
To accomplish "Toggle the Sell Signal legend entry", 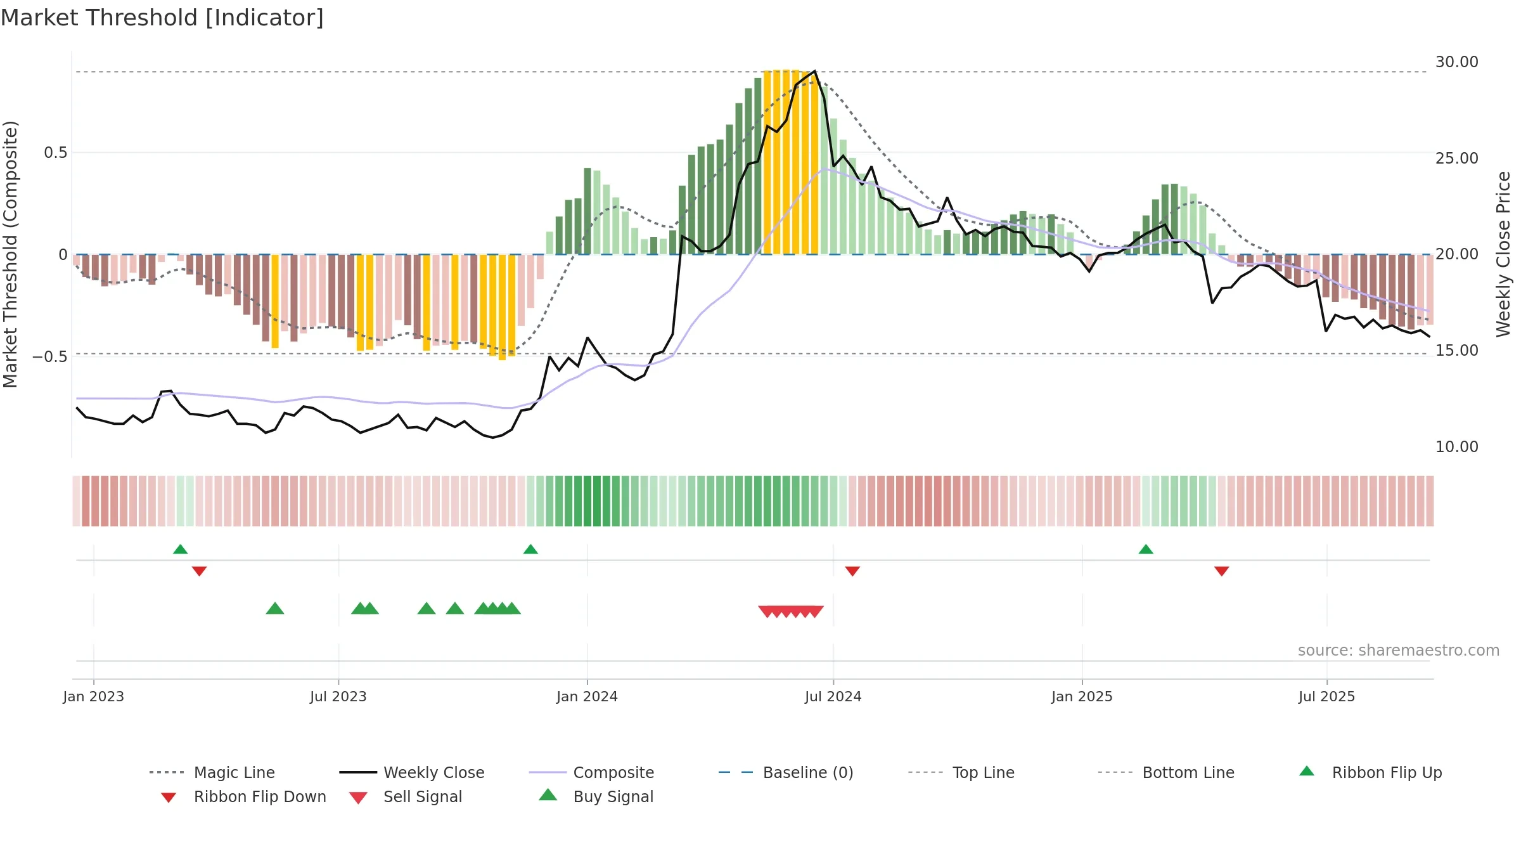I will [406, 796].
